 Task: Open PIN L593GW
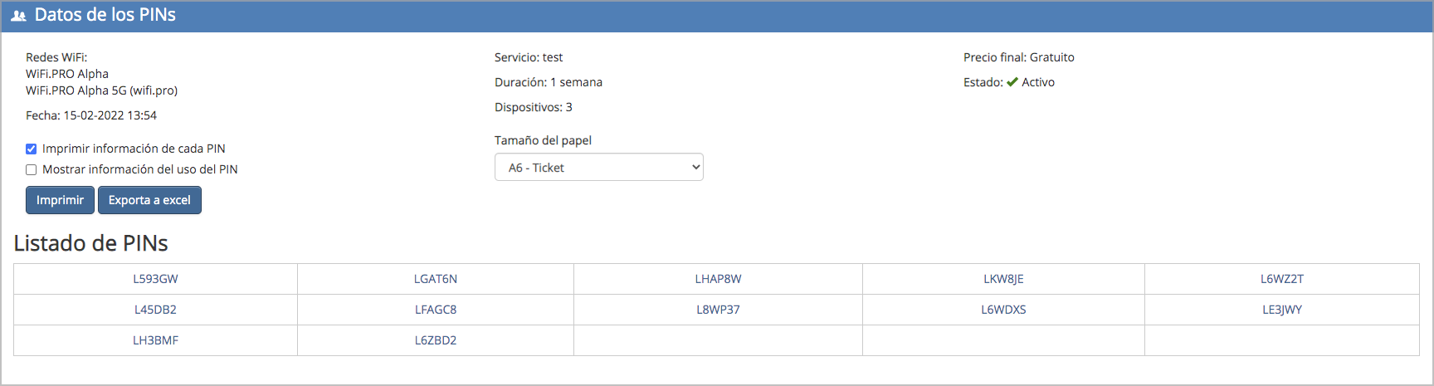click(x=155, y=279)
